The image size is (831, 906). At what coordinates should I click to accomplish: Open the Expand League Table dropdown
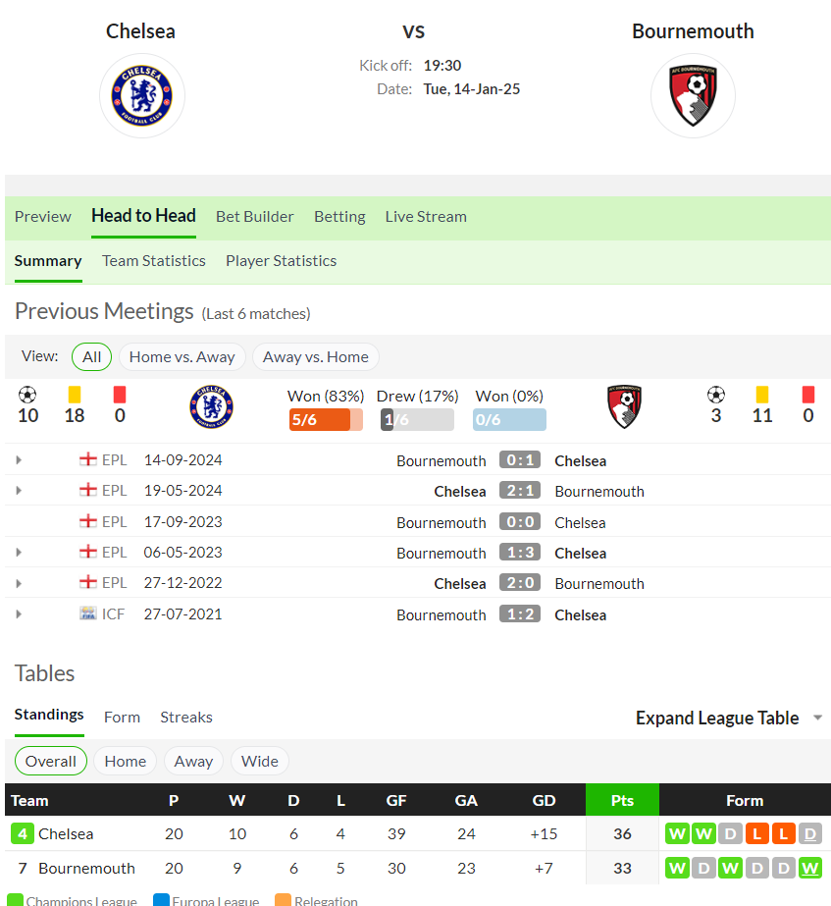[x=729, y=718]
